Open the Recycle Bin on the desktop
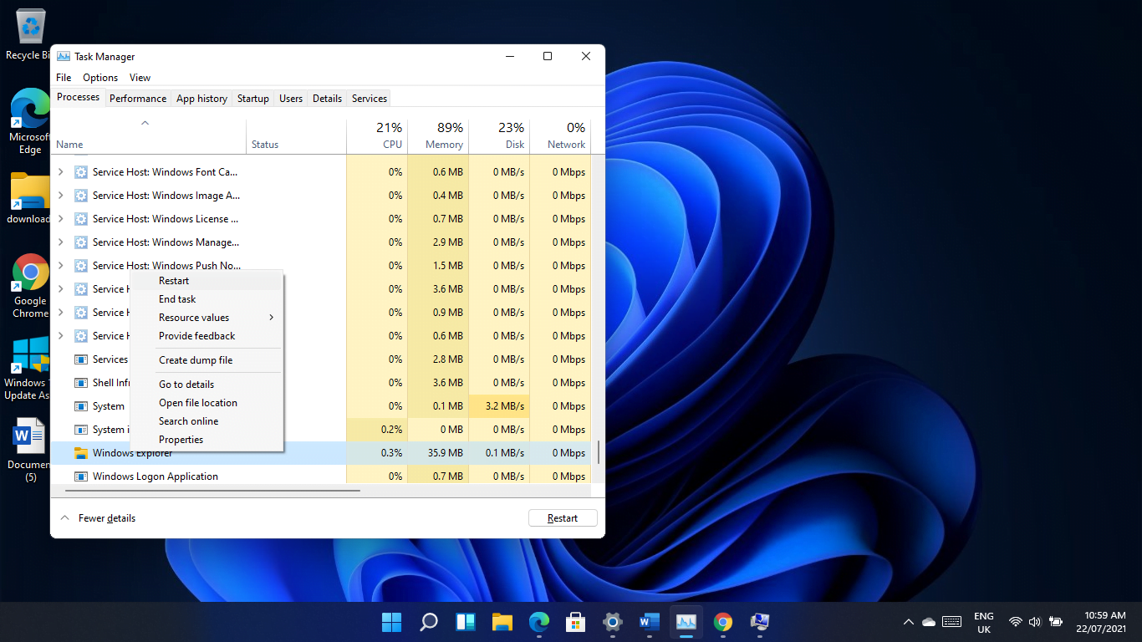The height and width of the screenshot is (642, 1142). 29,25
